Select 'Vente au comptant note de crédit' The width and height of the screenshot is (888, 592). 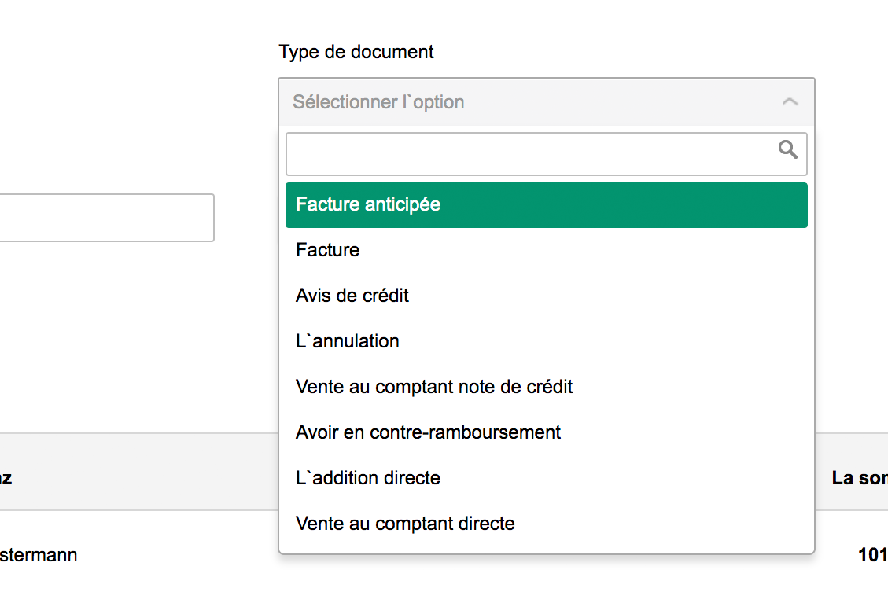click(434, 387)
